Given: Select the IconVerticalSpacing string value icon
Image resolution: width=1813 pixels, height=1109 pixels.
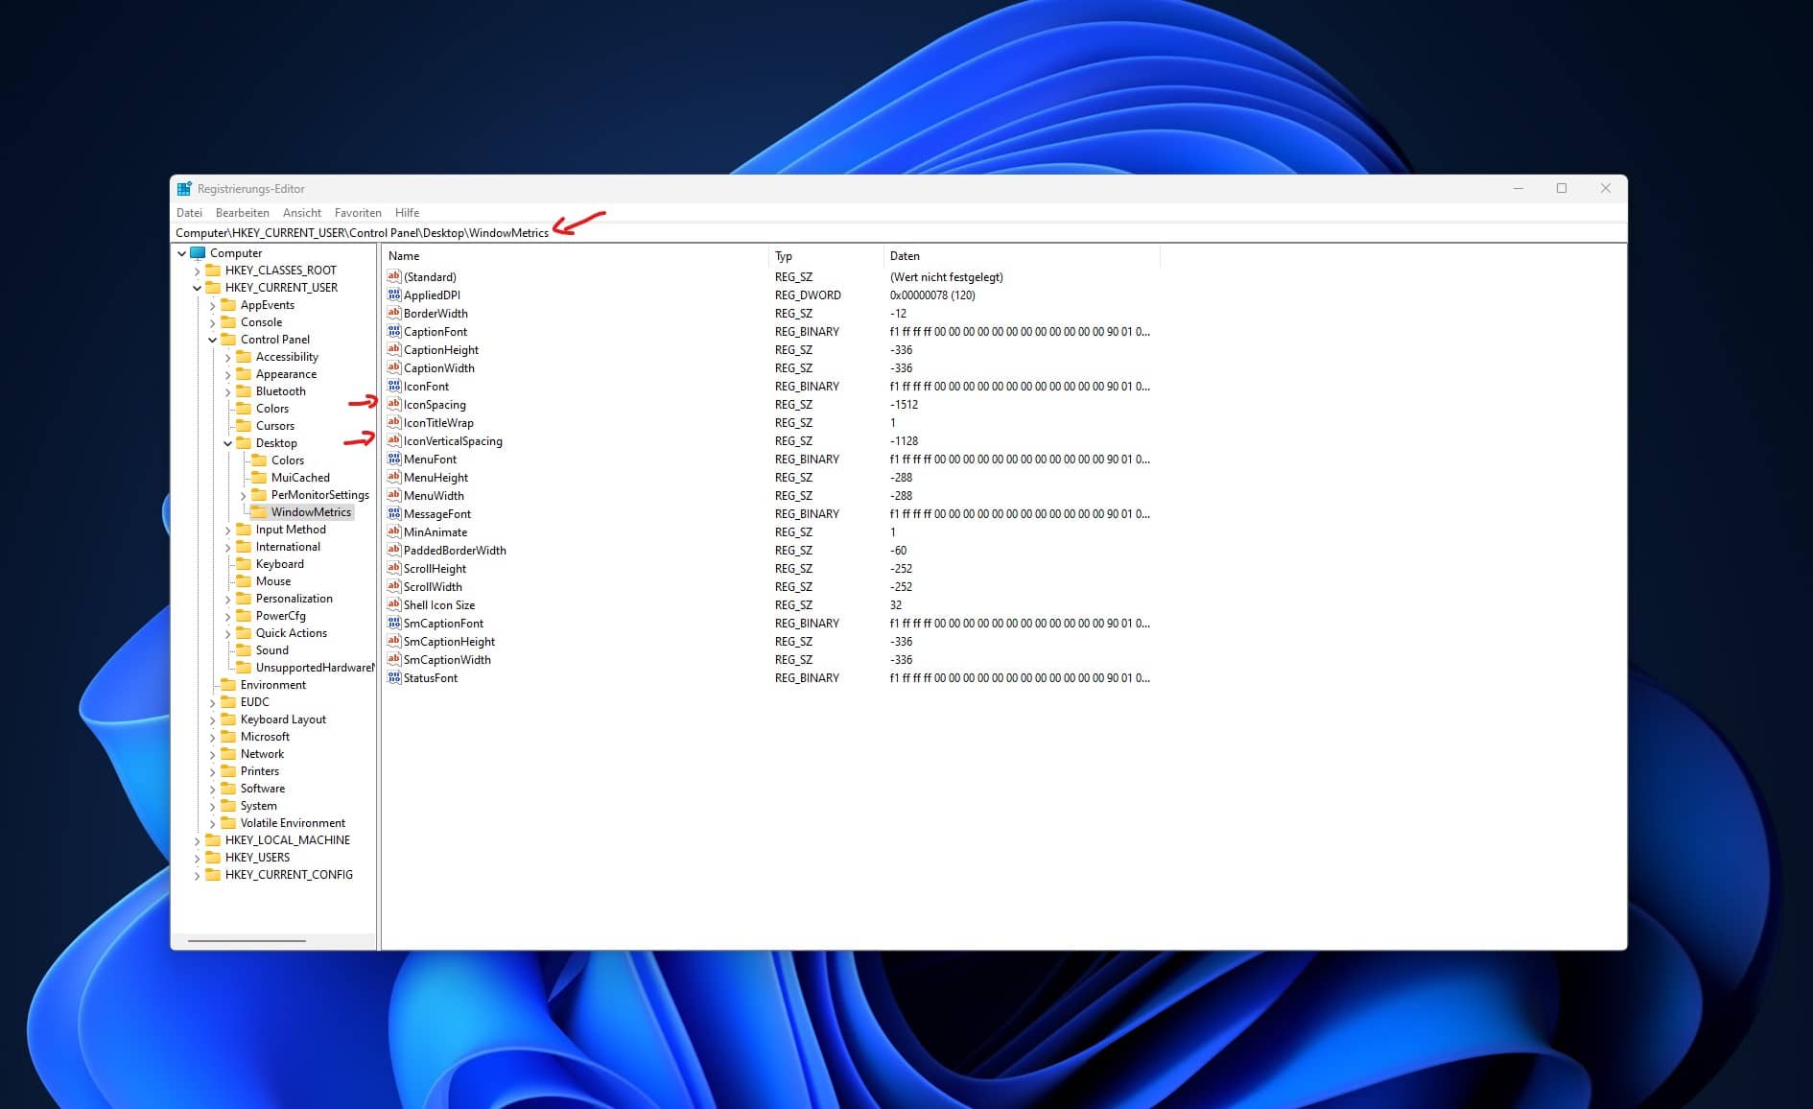Looking at the screenshot, I should (393, 440).
